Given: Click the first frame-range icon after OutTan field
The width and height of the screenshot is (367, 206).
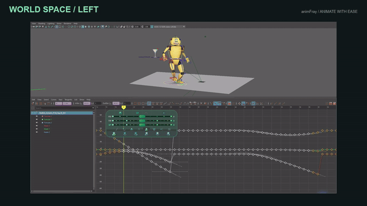Looking at the screenshot, I should (x=135, y=103).
